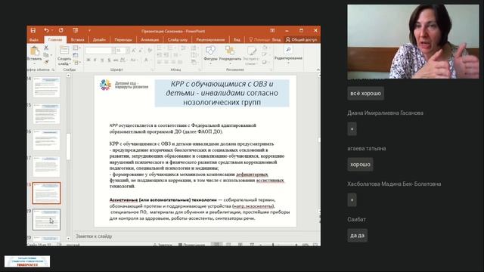The height and width of the screenshot is (272, 484).
Task: Toggle Underline (Ч) formatting
Action: (x=102, y=60)
